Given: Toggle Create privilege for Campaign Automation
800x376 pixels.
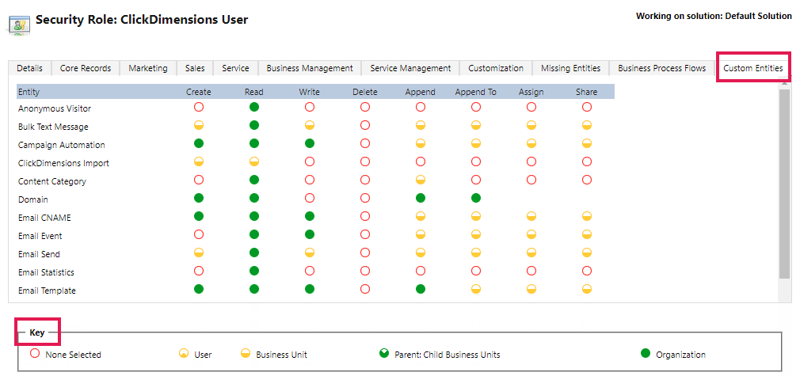Looking at the screenshot, I should pyautogui.click(x=199, y=144).
